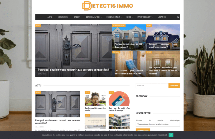The width and height of the screenshot is (215, 139).
Task: Open the INVESTISSEMENT navigation menu
Action: click(145, 17)
